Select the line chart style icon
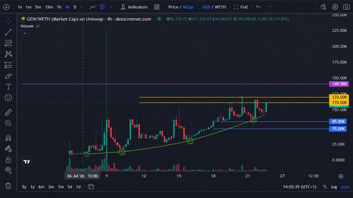The image size is (353, 198). [x=93, y=7]
